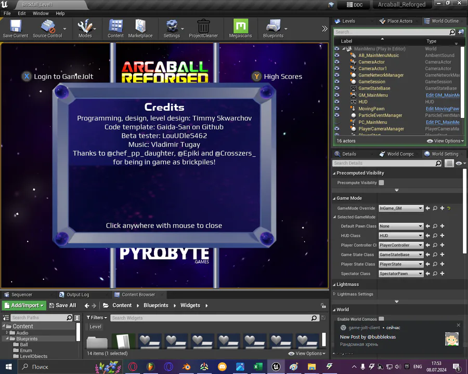Toggle visibility eye for GameSession

[x=337, y=82]
